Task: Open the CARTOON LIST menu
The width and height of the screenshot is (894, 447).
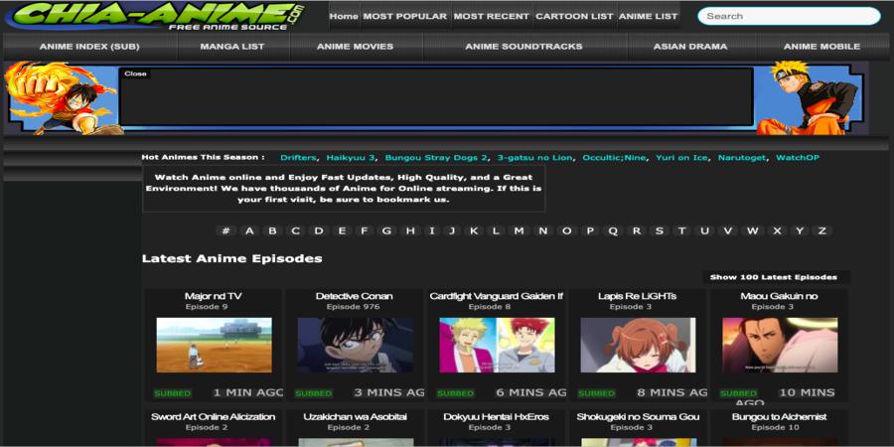Action: tap(575, 16)
